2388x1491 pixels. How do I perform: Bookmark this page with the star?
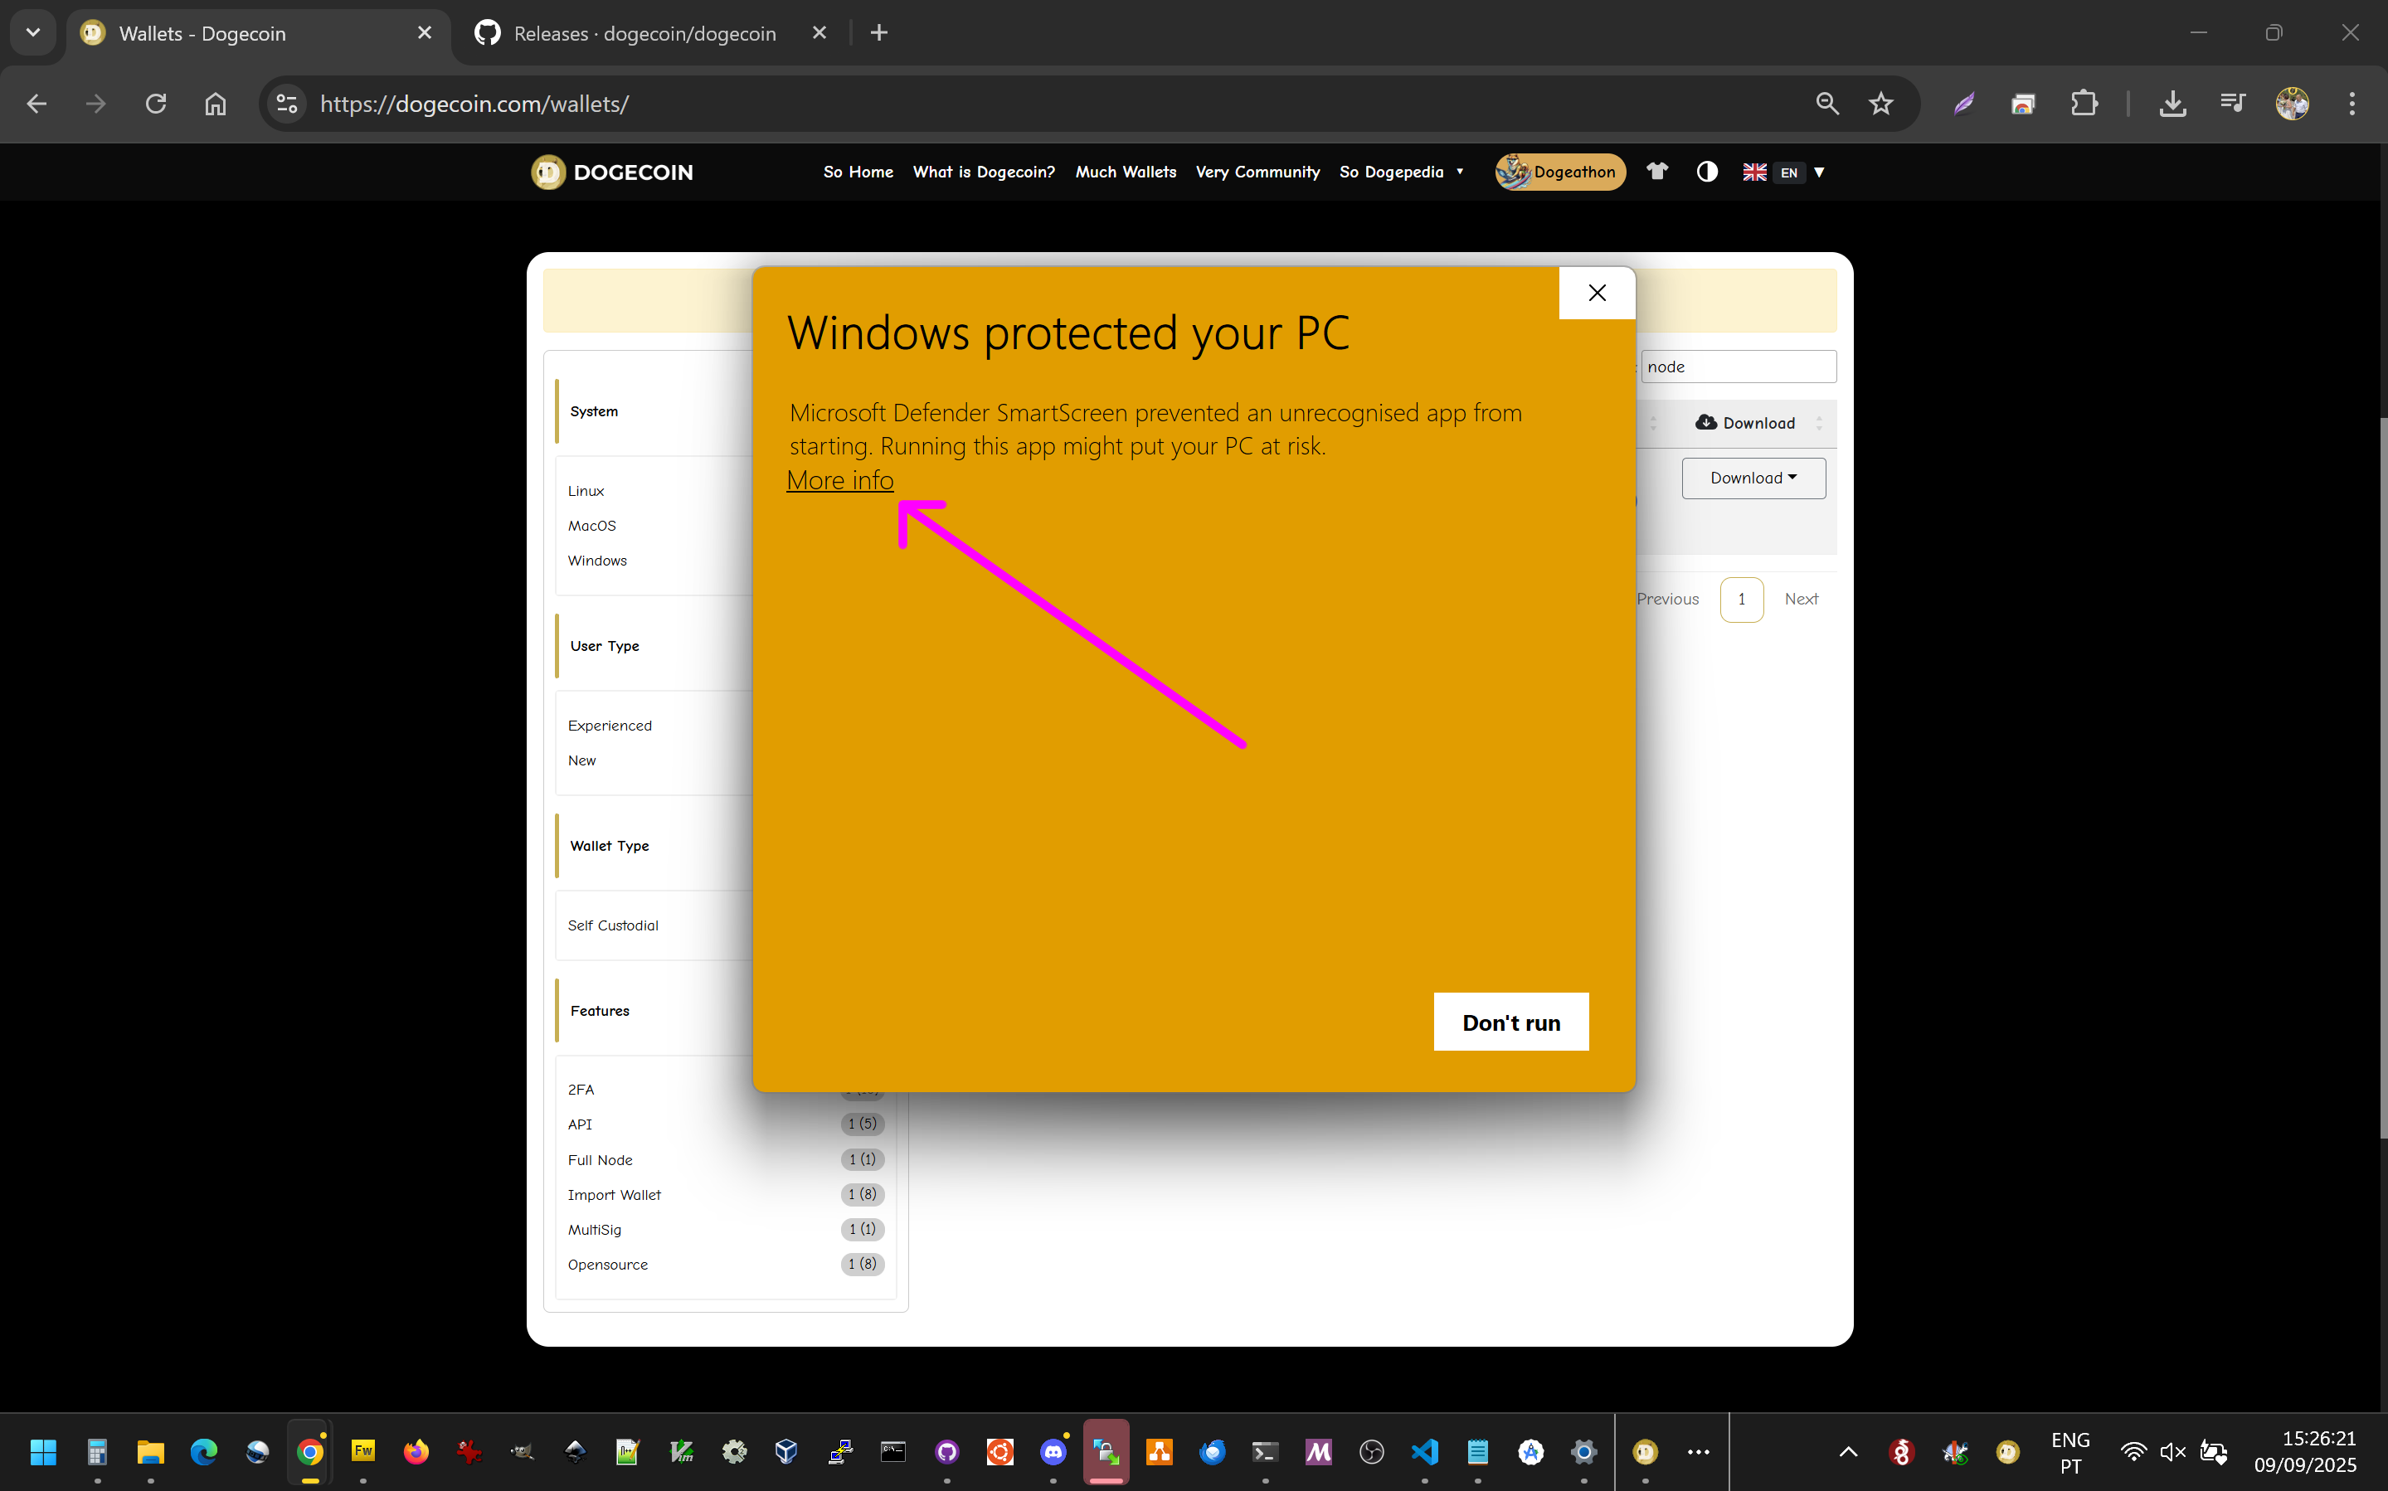(x=1881, y=104)
